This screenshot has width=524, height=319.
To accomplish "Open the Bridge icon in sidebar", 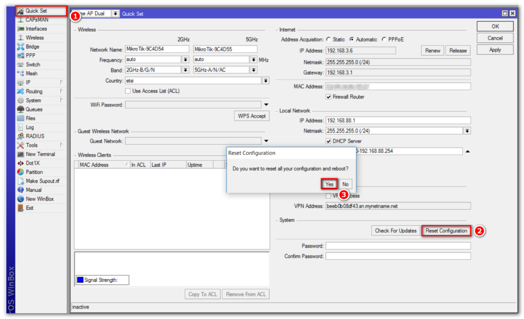I will click(20, 47).
